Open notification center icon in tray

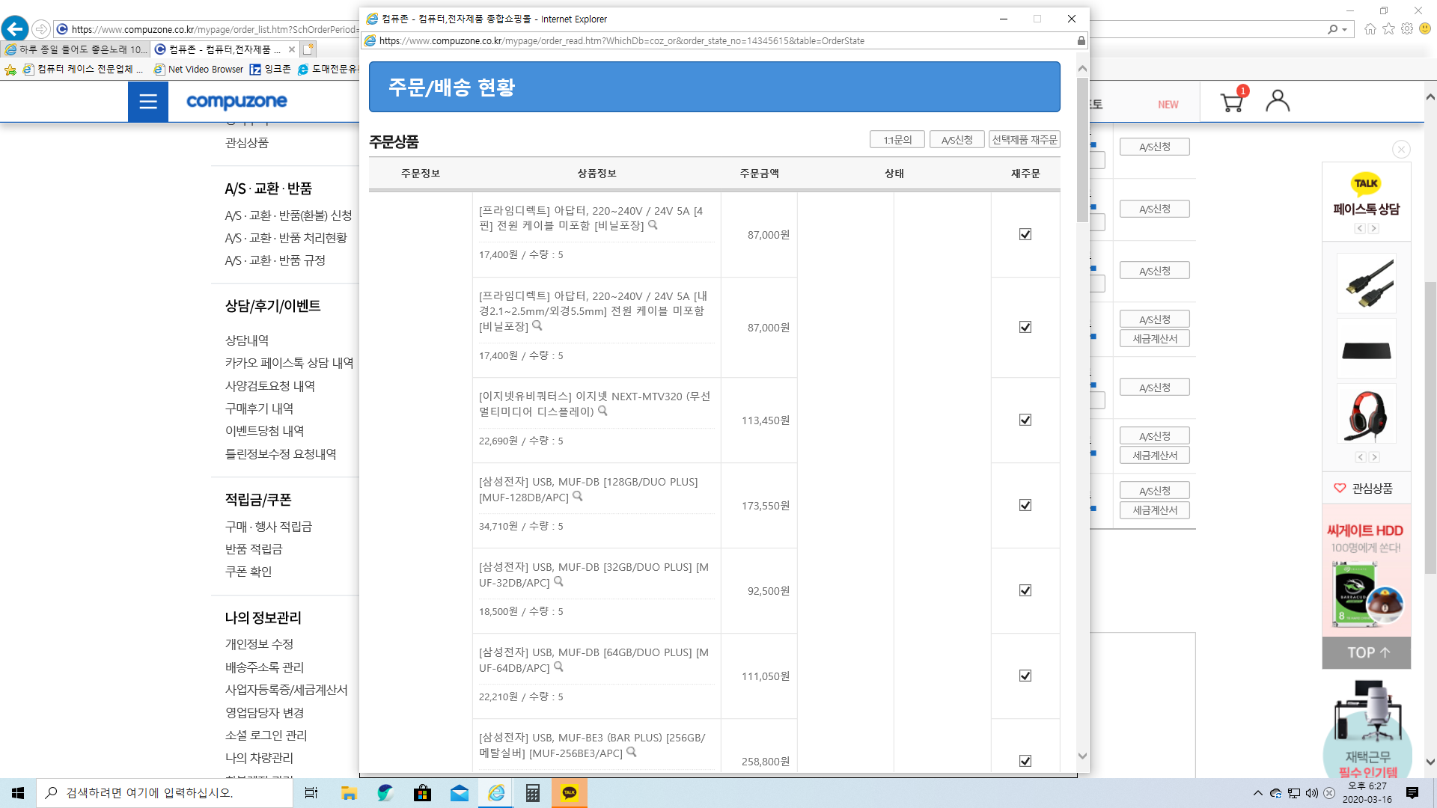(1412, 793)
